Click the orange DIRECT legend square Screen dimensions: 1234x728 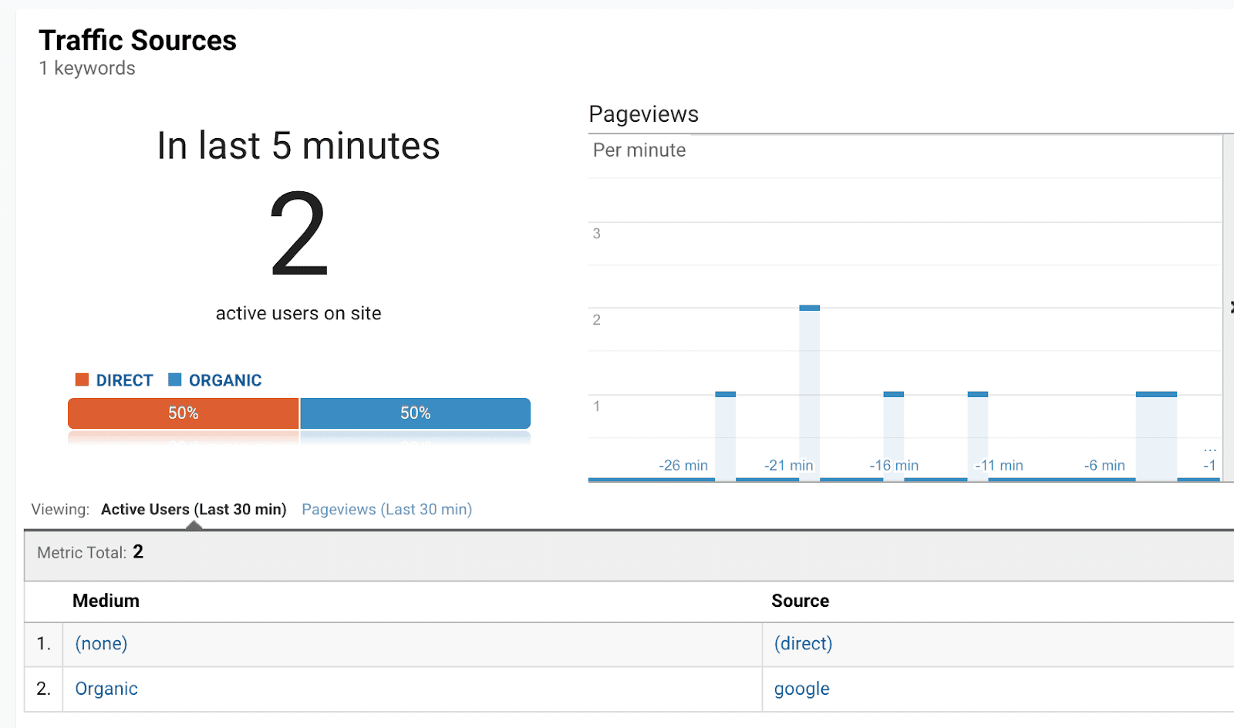[82, 379]
